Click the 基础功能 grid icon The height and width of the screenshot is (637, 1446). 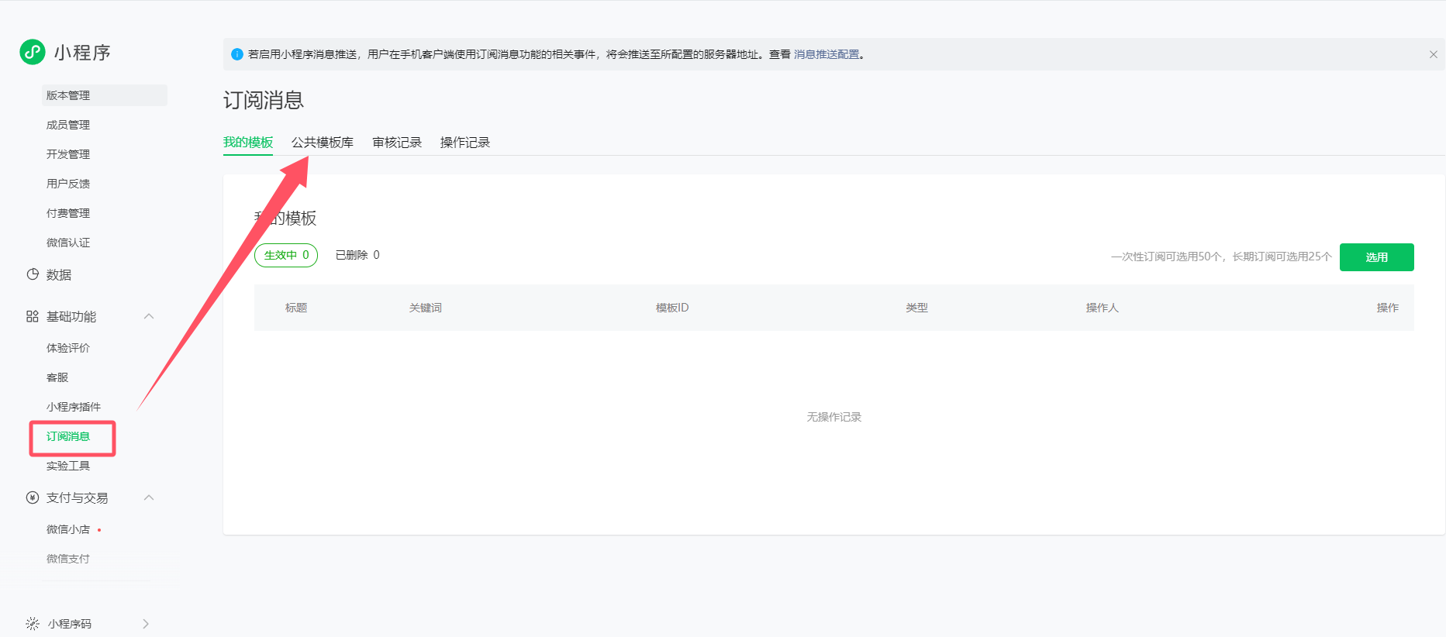point(33,316)
